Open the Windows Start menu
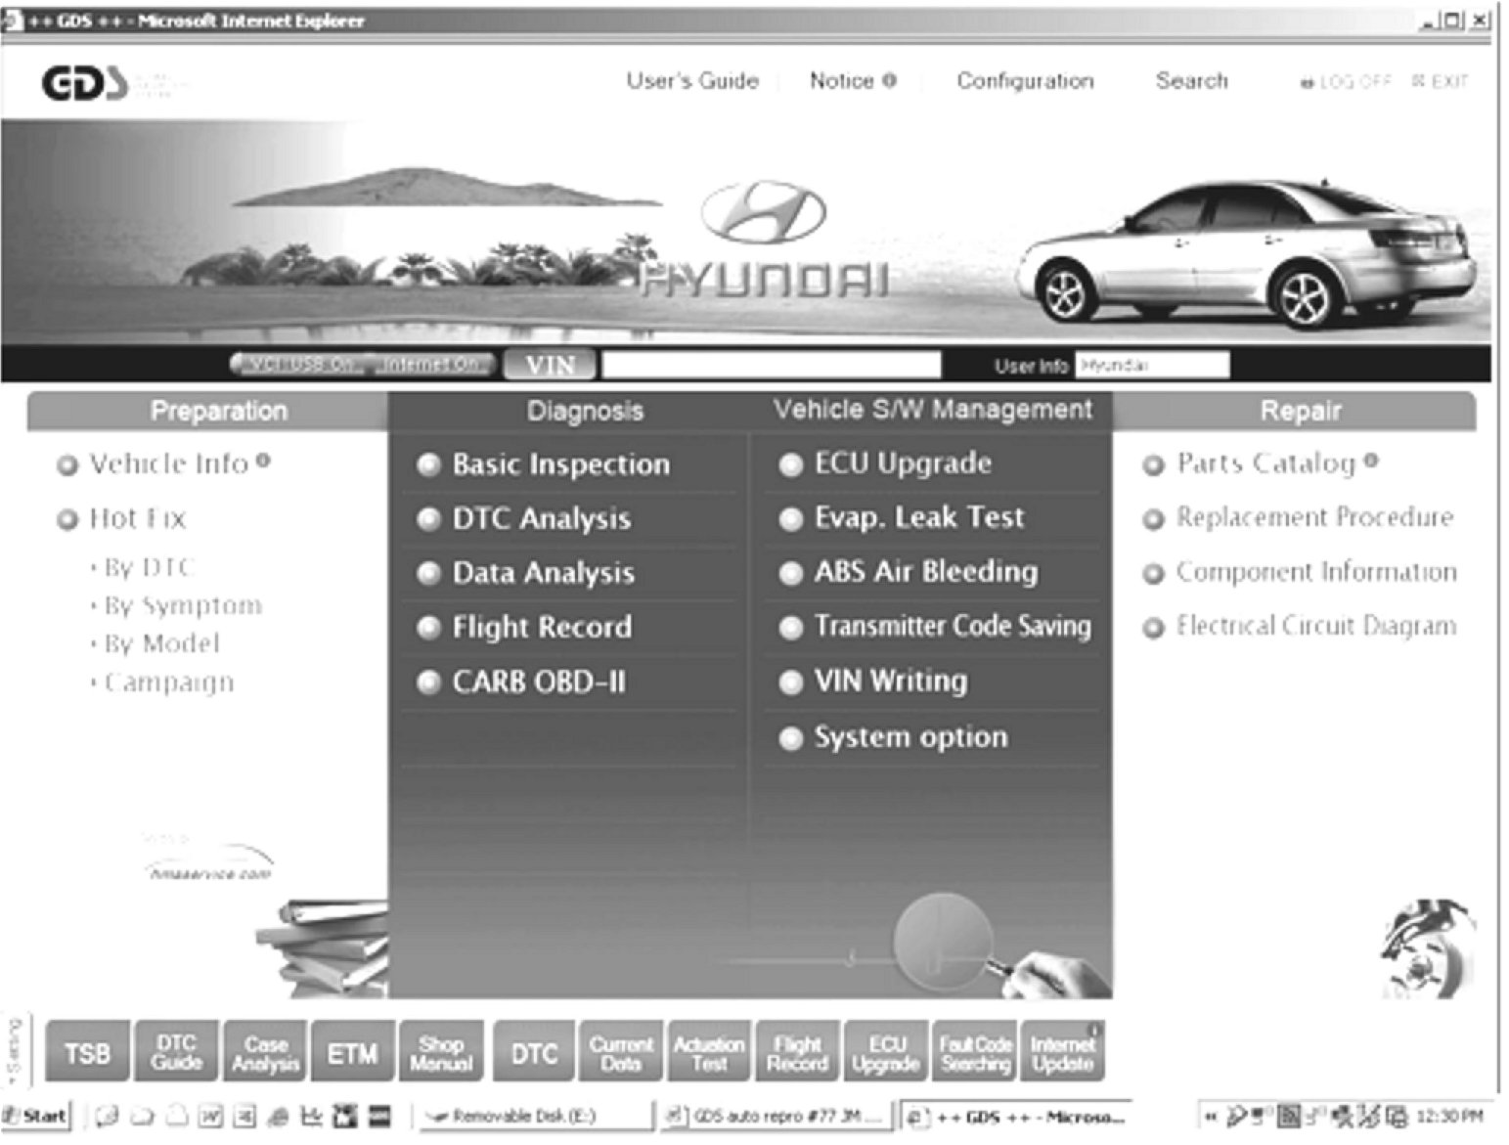Image resolution: width=1509 pixels, height=1145 pixels. 37,1116
